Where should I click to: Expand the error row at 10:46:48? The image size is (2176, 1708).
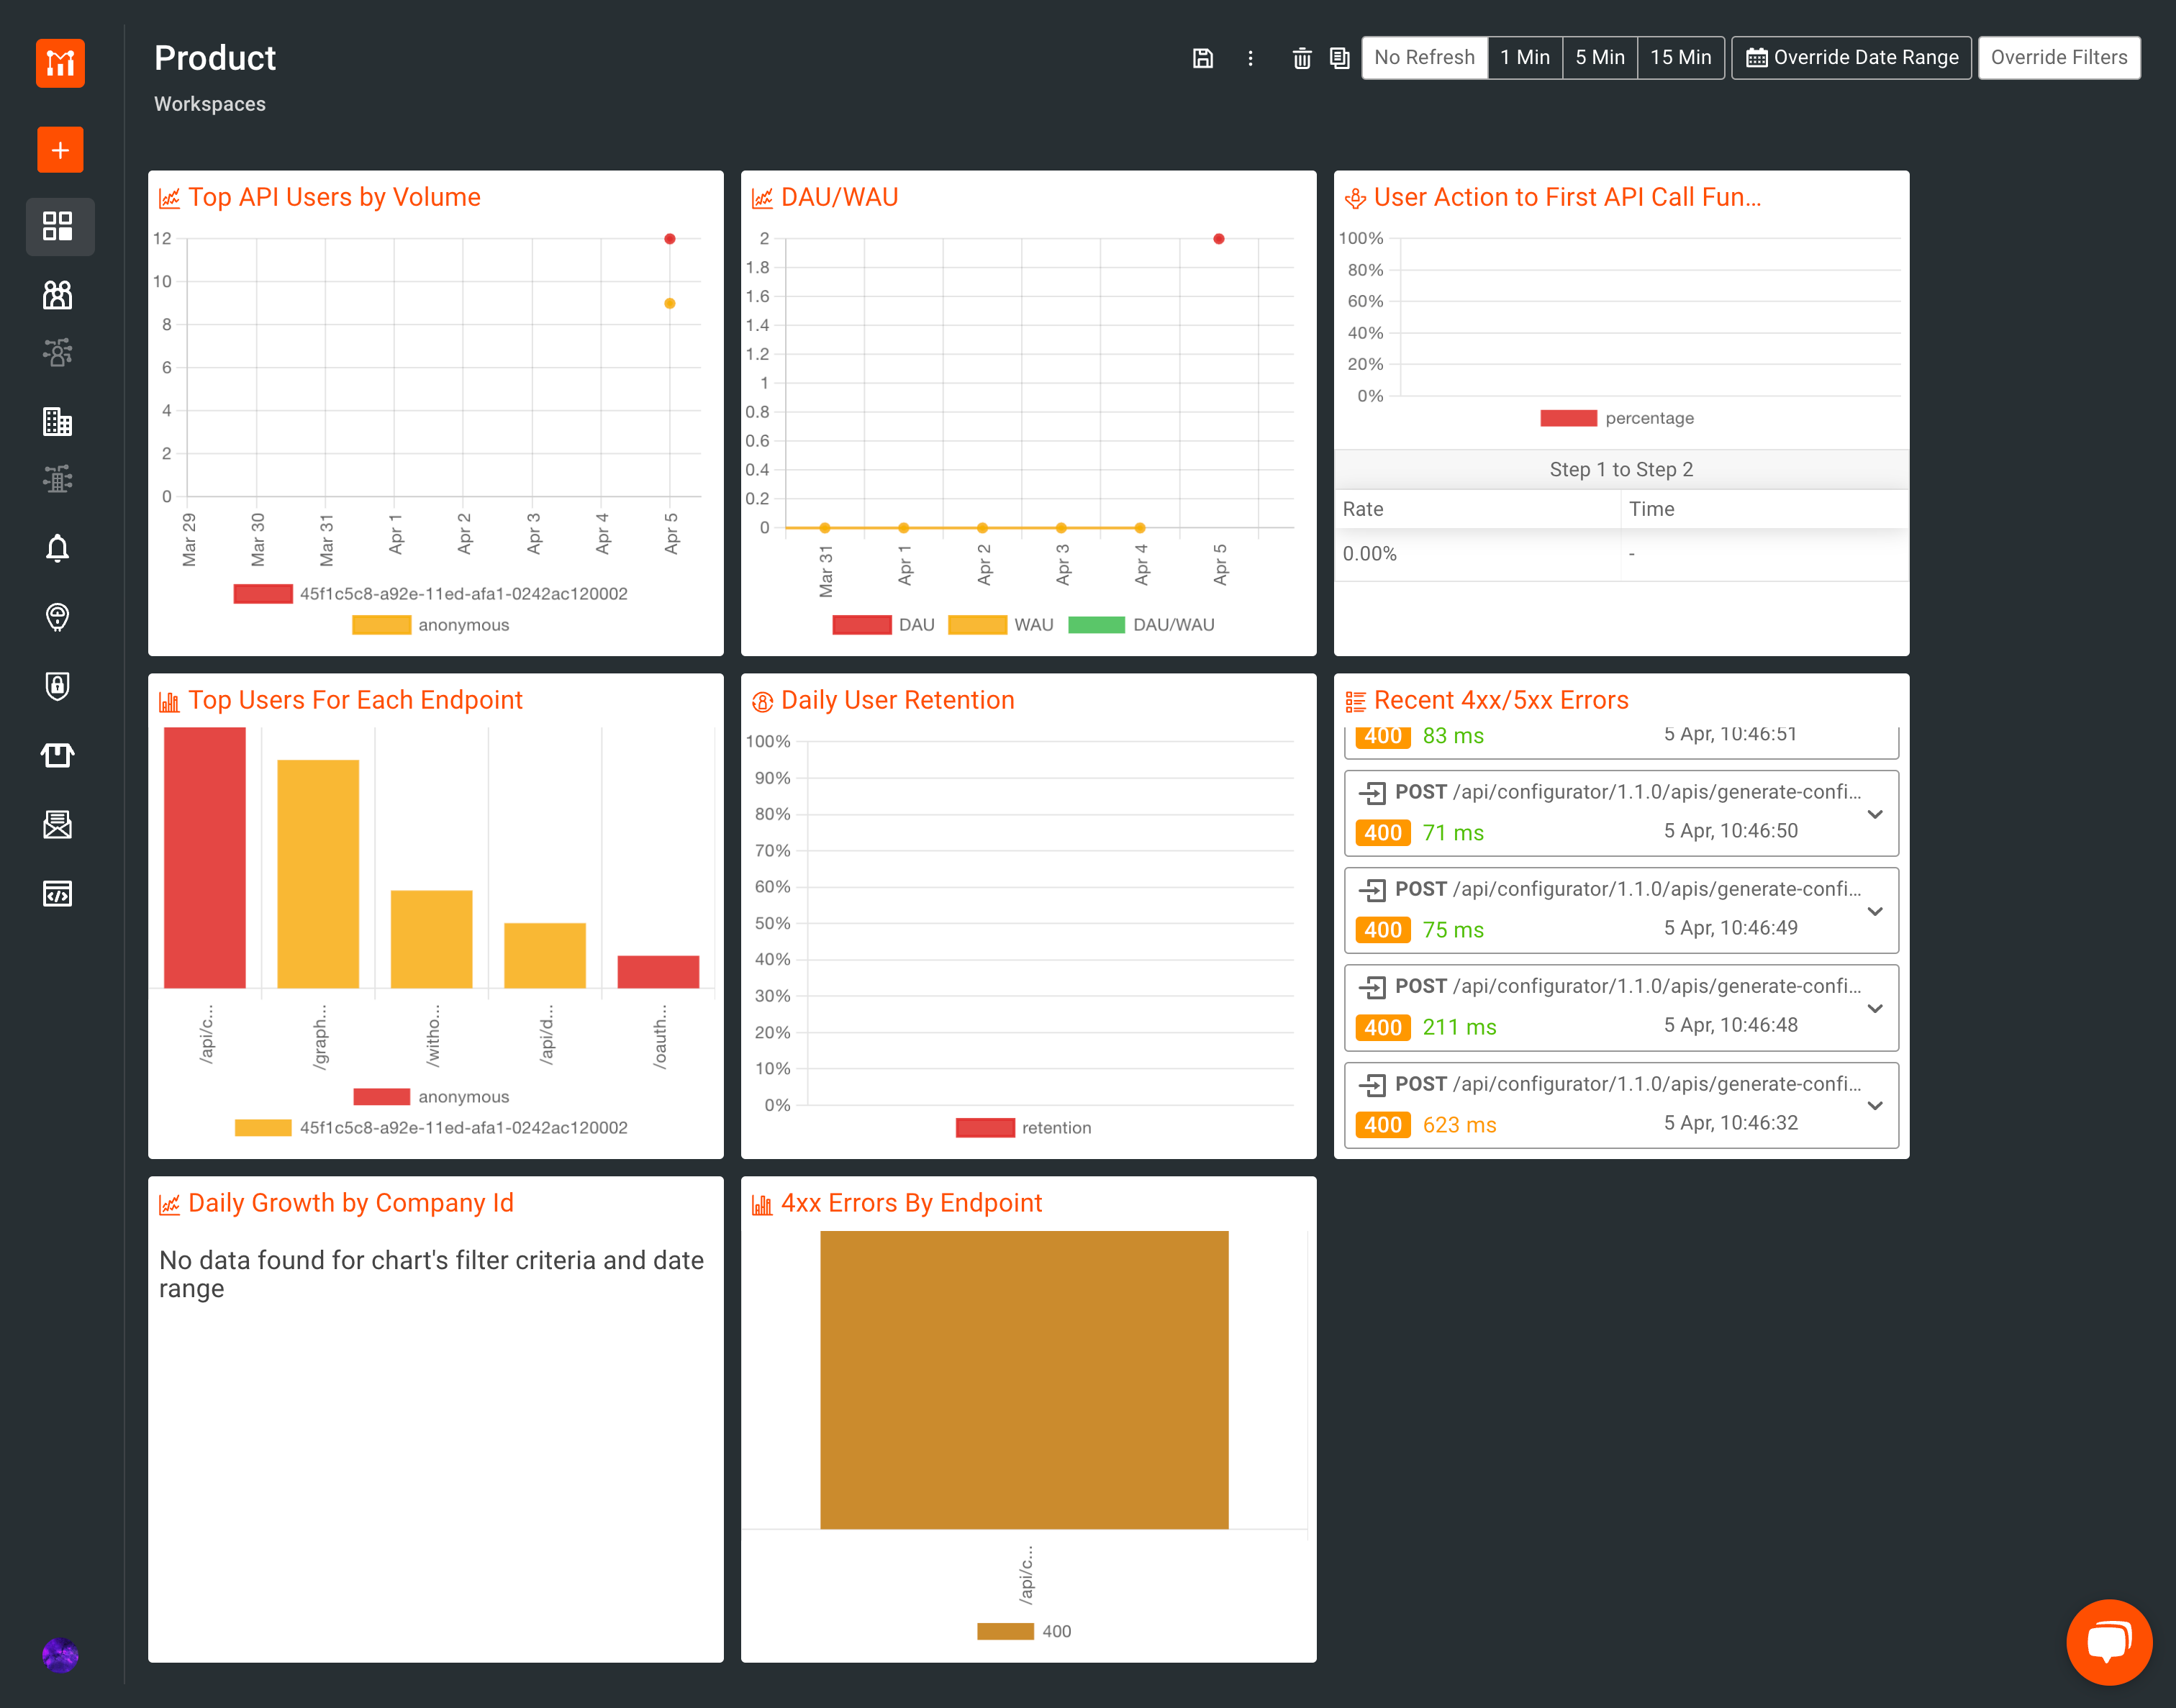1875,1008
